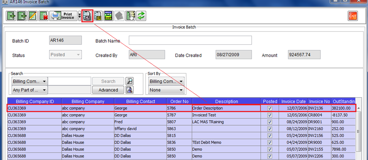Image resolution: width=368 pixels, height=160 pixels.
Task: Click the Print Invoice button
Action: 63,16
